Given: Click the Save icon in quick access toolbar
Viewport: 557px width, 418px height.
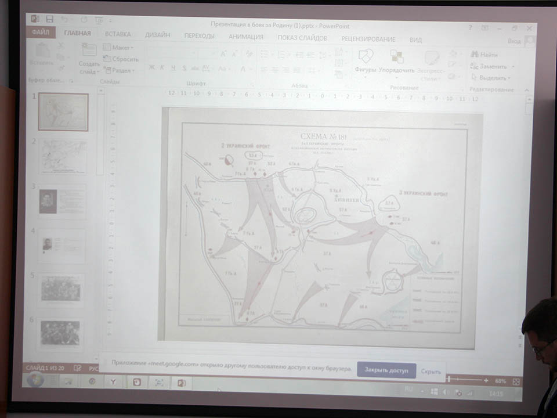Looking at the screenshot, I should 48,20.
